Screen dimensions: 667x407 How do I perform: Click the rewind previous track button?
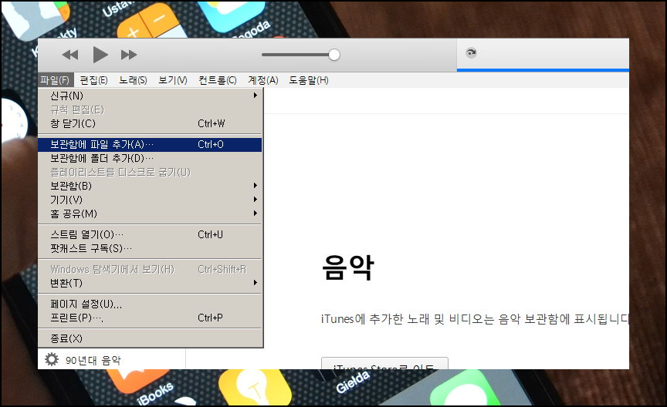(70, 55)
